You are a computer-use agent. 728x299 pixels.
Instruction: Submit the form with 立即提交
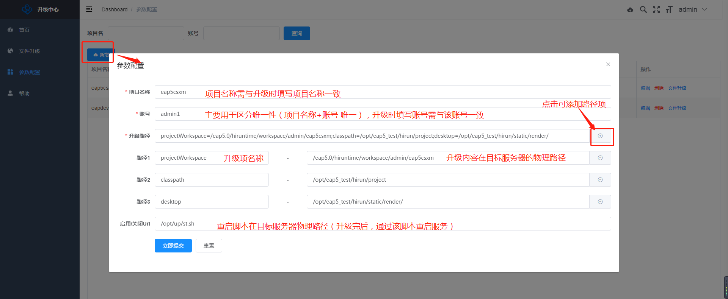click(x=173, y=246)
